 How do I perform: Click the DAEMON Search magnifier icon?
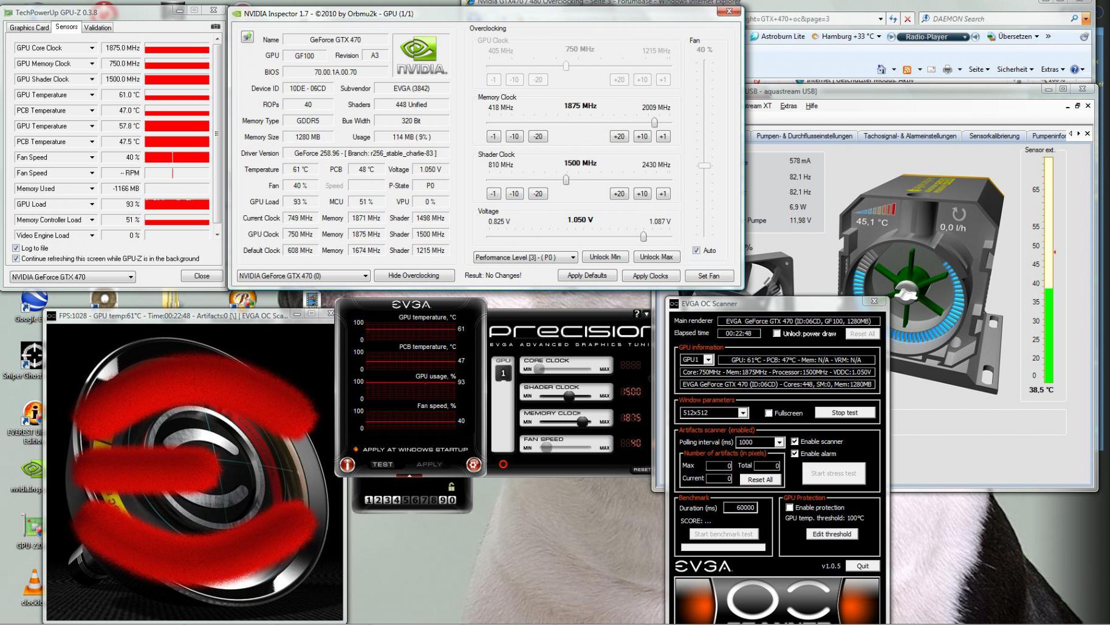1074,19
